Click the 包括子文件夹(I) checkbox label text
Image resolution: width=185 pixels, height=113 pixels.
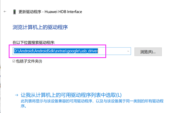coord(29,61)
